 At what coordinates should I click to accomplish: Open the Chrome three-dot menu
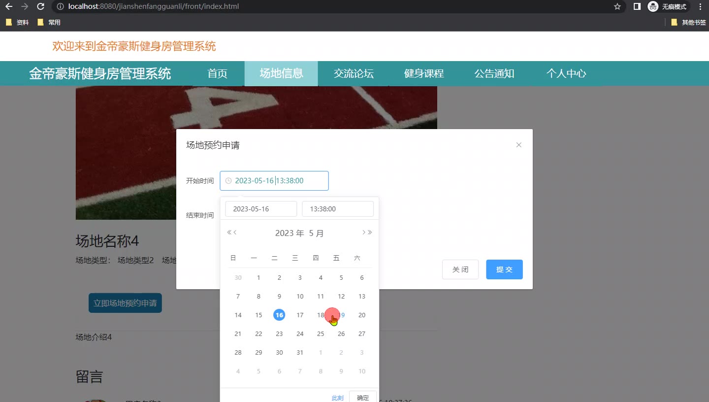pyautogui.click(x=700, y=7)
